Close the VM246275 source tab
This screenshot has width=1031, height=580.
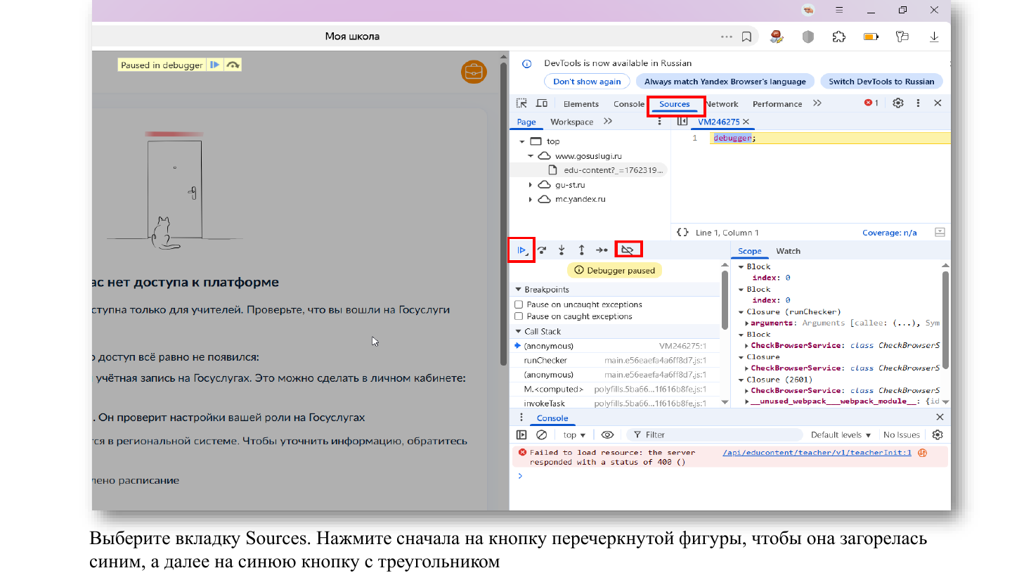746,122
